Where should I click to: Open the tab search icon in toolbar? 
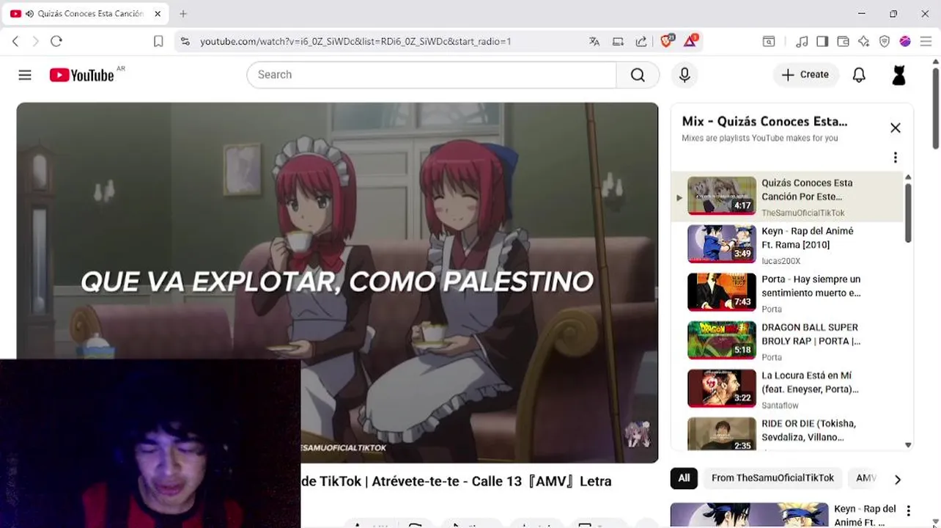(769, 42)
